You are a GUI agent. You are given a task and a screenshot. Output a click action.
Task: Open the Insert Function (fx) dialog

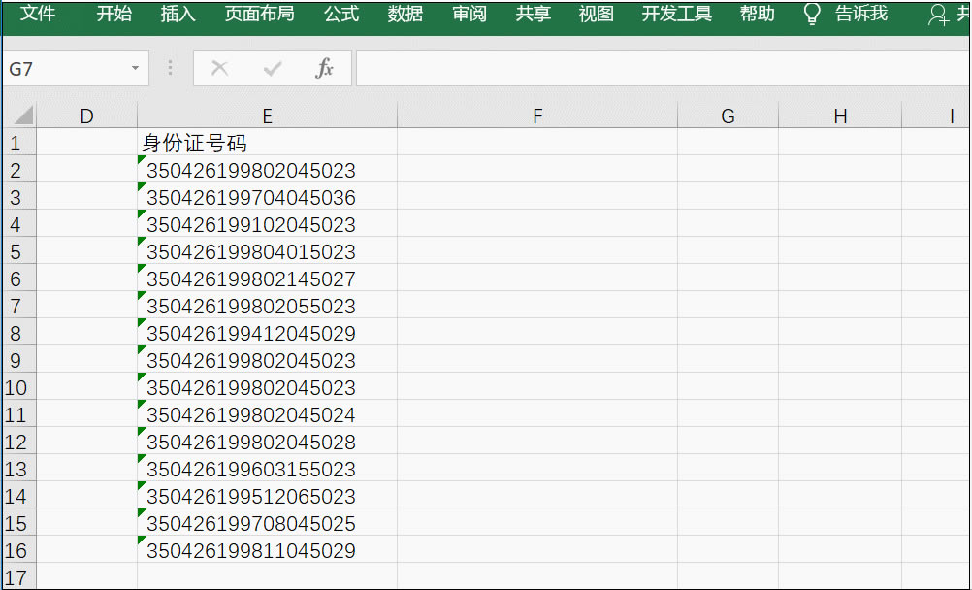[x=325, y=68]
